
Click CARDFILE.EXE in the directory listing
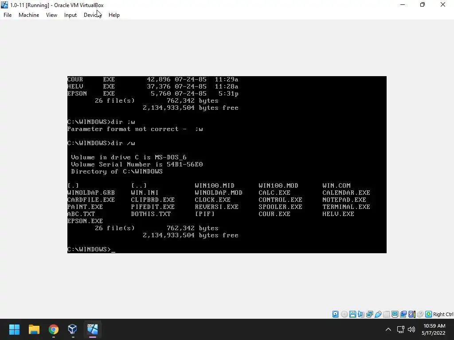pyautogui.click(x=91, y=200)
